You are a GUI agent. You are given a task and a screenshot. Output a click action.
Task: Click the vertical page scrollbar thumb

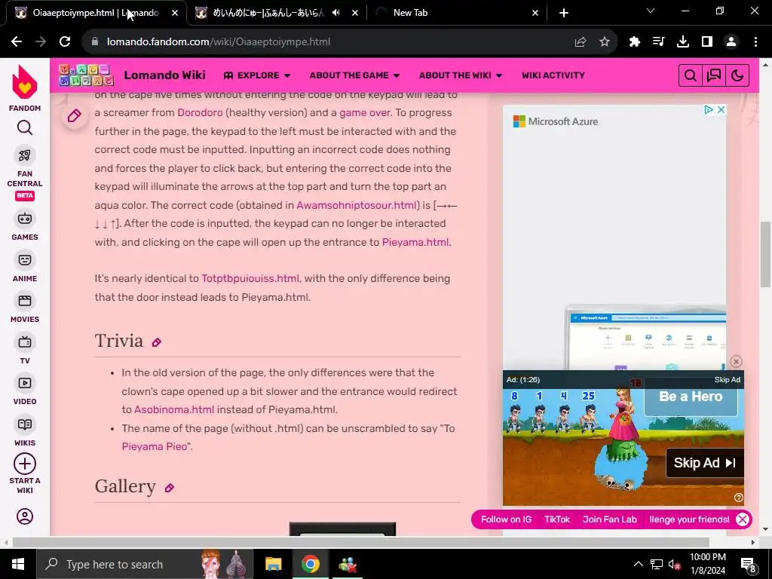765,254
